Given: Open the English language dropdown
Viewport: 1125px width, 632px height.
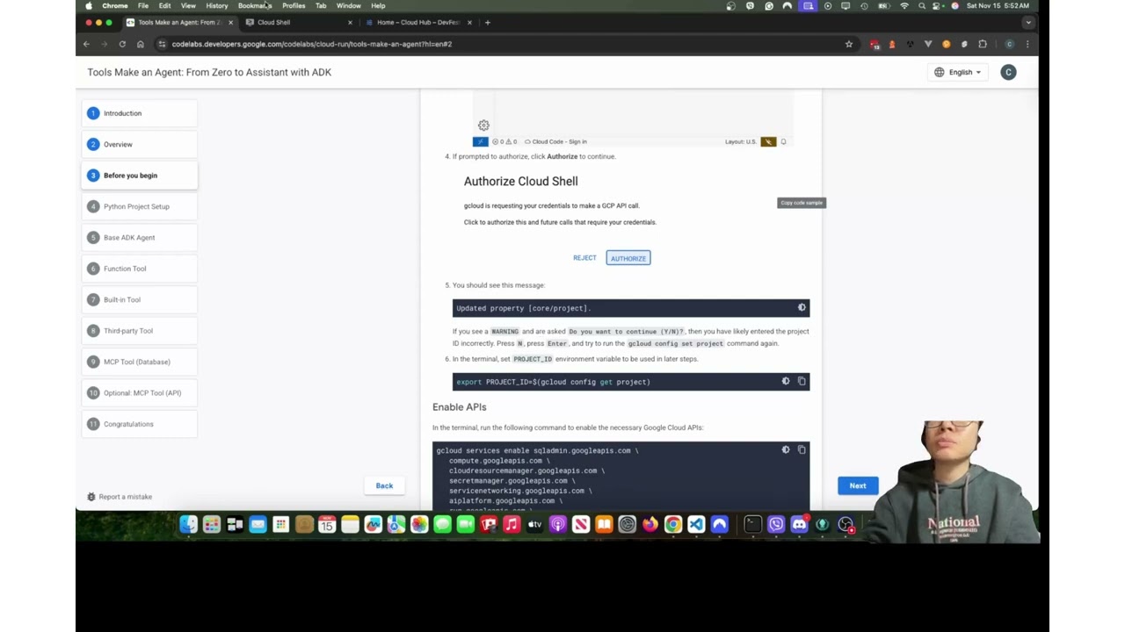Looking at the screenshot, I should tap(957, 72).
